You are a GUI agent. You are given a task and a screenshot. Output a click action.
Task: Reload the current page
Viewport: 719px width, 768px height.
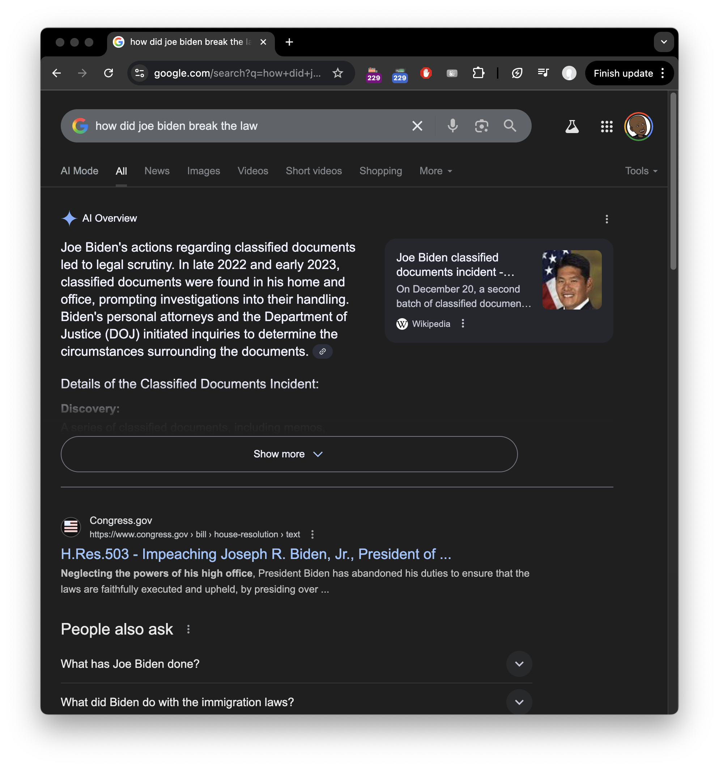109,73
